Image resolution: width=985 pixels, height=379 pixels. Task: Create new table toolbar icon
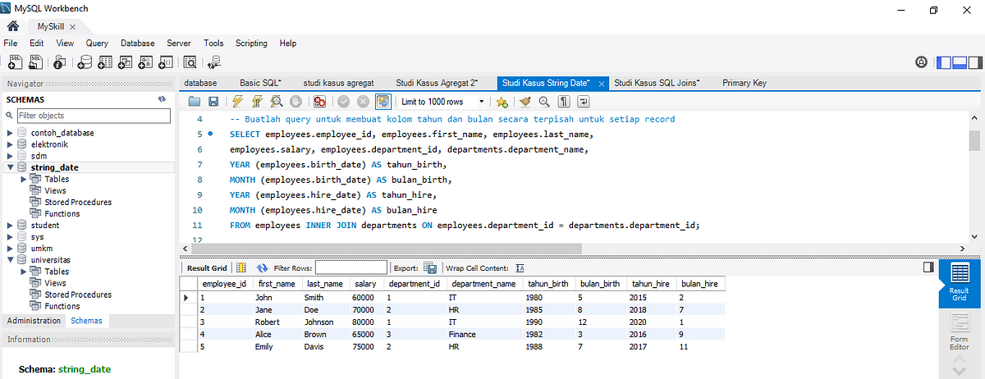[105, 62]
